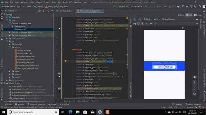The width and height of the screenshot is (206, 115).
Task: Open the API 30 version dropdown
Action: 157,19
